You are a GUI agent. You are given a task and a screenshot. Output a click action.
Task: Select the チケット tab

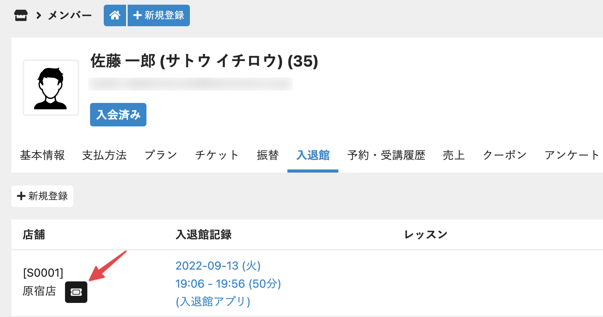[217, 155]
